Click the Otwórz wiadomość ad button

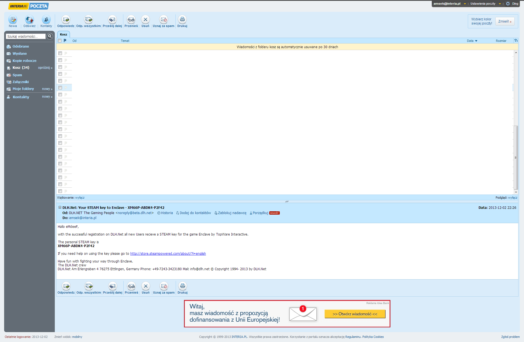pyautogui.click(x=355, y=314)
